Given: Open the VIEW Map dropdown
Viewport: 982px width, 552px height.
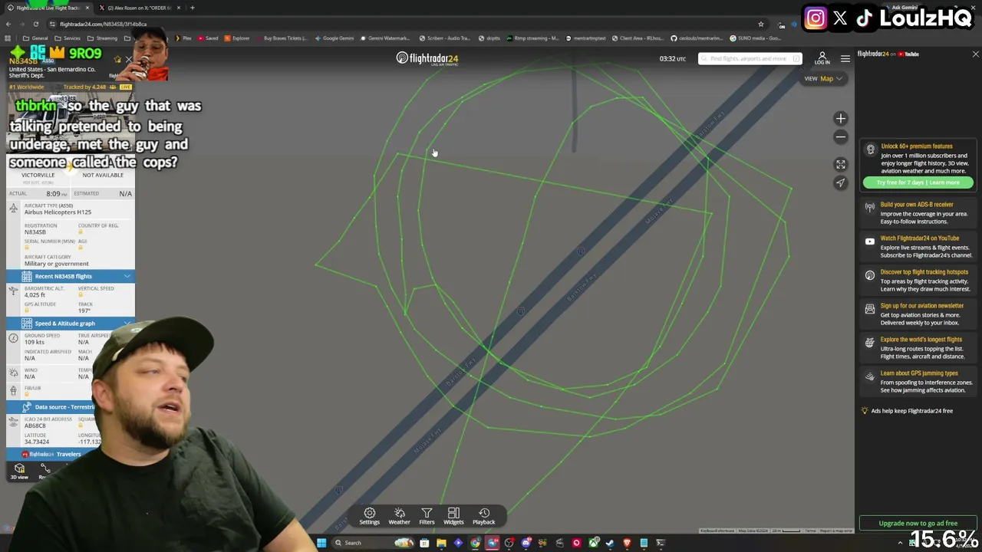Looking at the screenshot, I should tap(823, 78).
